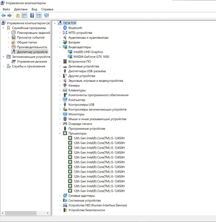Click the up one level folder icon
216x222 pixels.
tap(18, 15)
